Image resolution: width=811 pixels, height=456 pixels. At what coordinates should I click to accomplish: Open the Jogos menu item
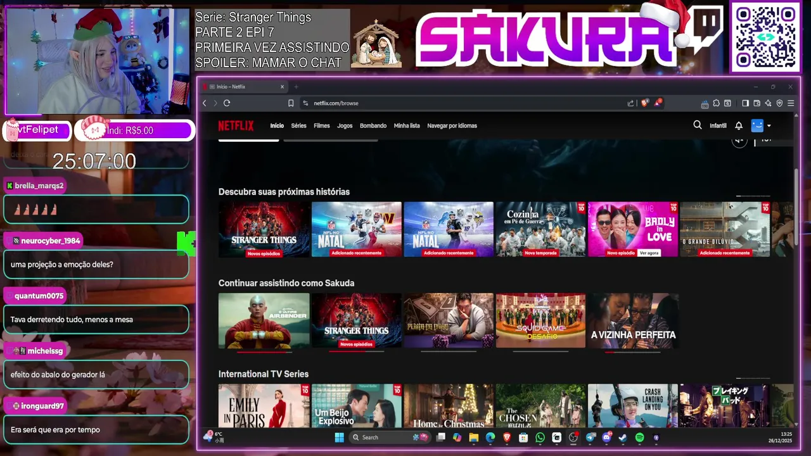coord(345,125)
